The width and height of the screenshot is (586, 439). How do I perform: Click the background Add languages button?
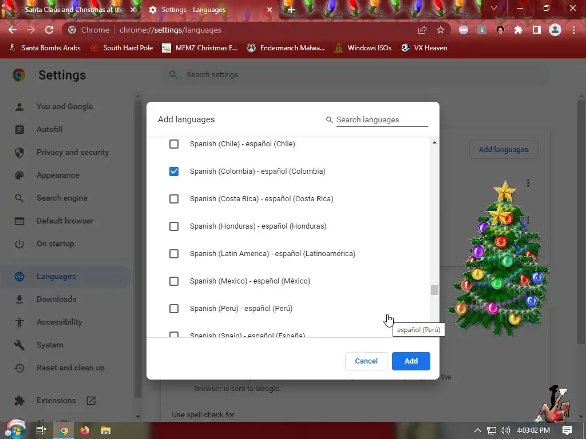(x=504, y=150)
